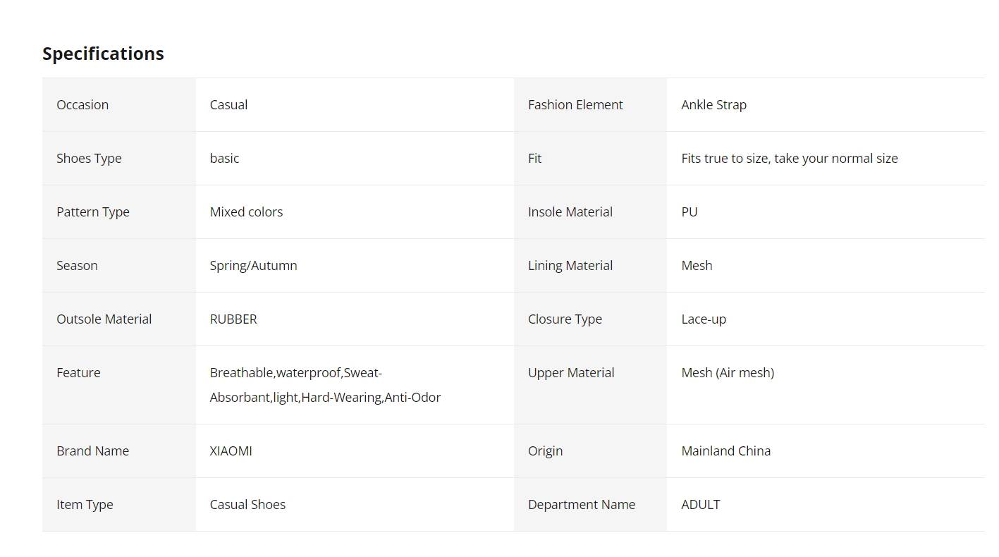Click the XIAOMI brand name value
Viewport: 999px width, 557px height.
tap(231, 451)
